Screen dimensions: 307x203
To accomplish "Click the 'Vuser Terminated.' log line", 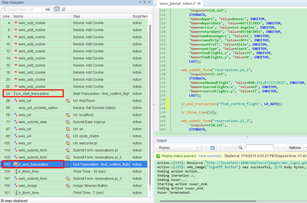I will pos(174,193).
